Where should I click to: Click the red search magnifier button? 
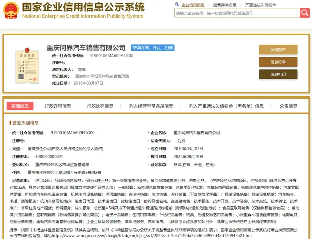pos(305,13)
